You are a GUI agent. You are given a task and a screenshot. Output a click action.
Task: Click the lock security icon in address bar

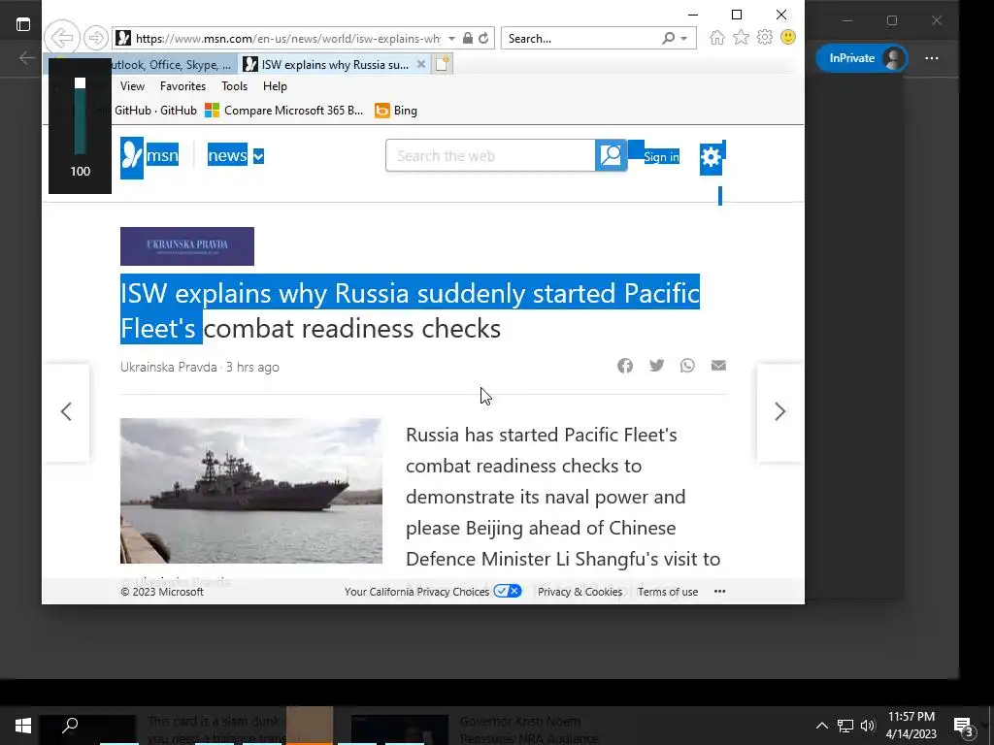click(468, 38)
